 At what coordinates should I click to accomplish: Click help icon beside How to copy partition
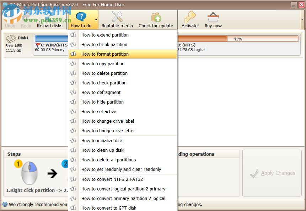pyautogui.click(x=73, y=63)
